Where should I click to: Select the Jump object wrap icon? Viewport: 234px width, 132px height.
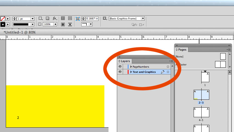[x=70, y=24]
